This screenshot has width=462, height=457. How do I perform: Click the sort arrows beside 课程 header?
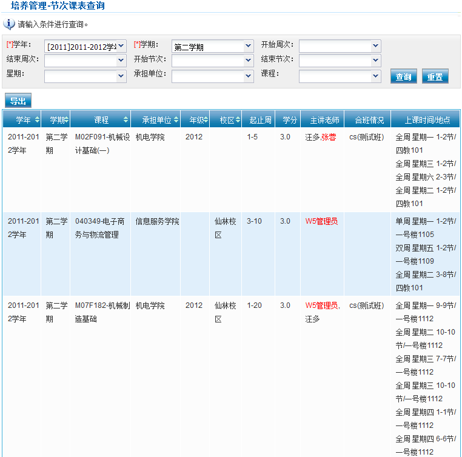coord(126,119)
